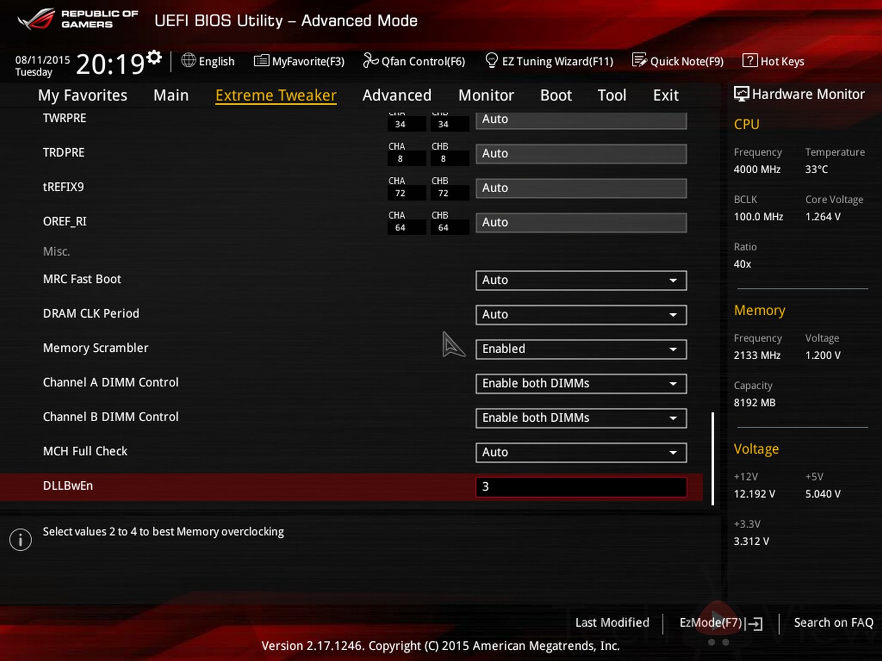The image size is (882, 661).
Task: Open Channel B DIMM Control dropdown
Action: tap(581, 418)
